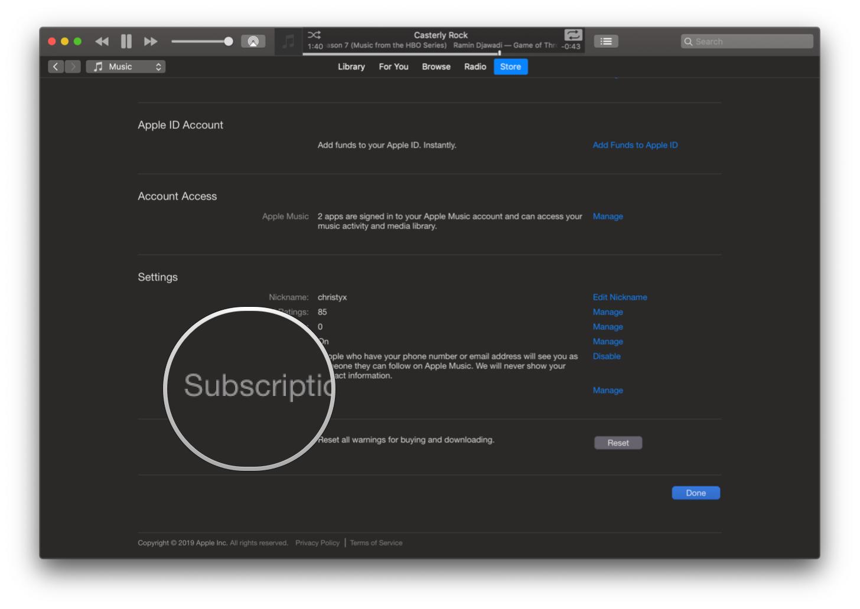Click Add Funds to Apple ID link

[635, 145]
